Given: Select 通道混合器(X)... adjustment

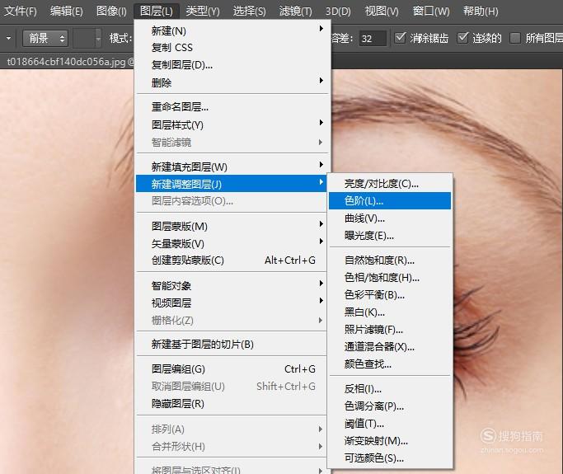Looking at the screenshot, I should pyautogui.click(x=390, y=346).
